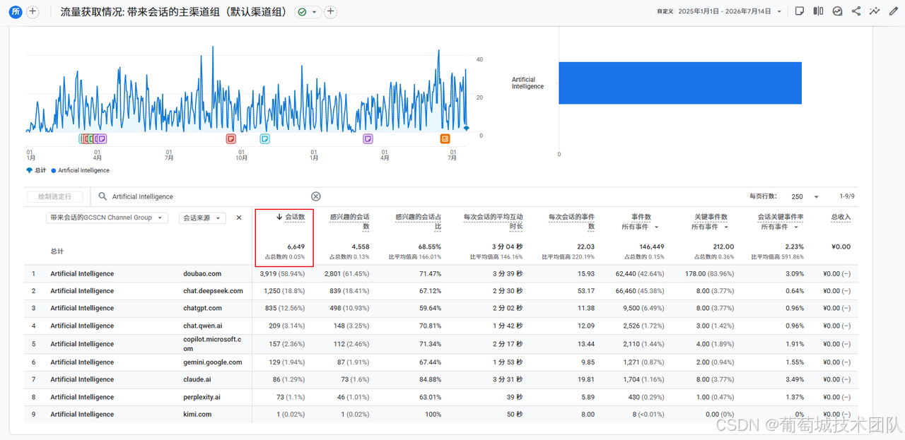
Task: Click the '66,460 (45.38%)' event count cell
Action: pos(640,291)
